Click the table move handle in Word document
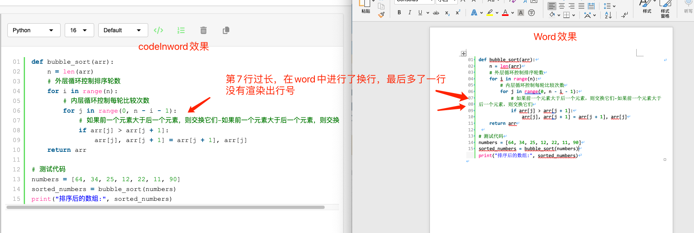 click(463, 53)
